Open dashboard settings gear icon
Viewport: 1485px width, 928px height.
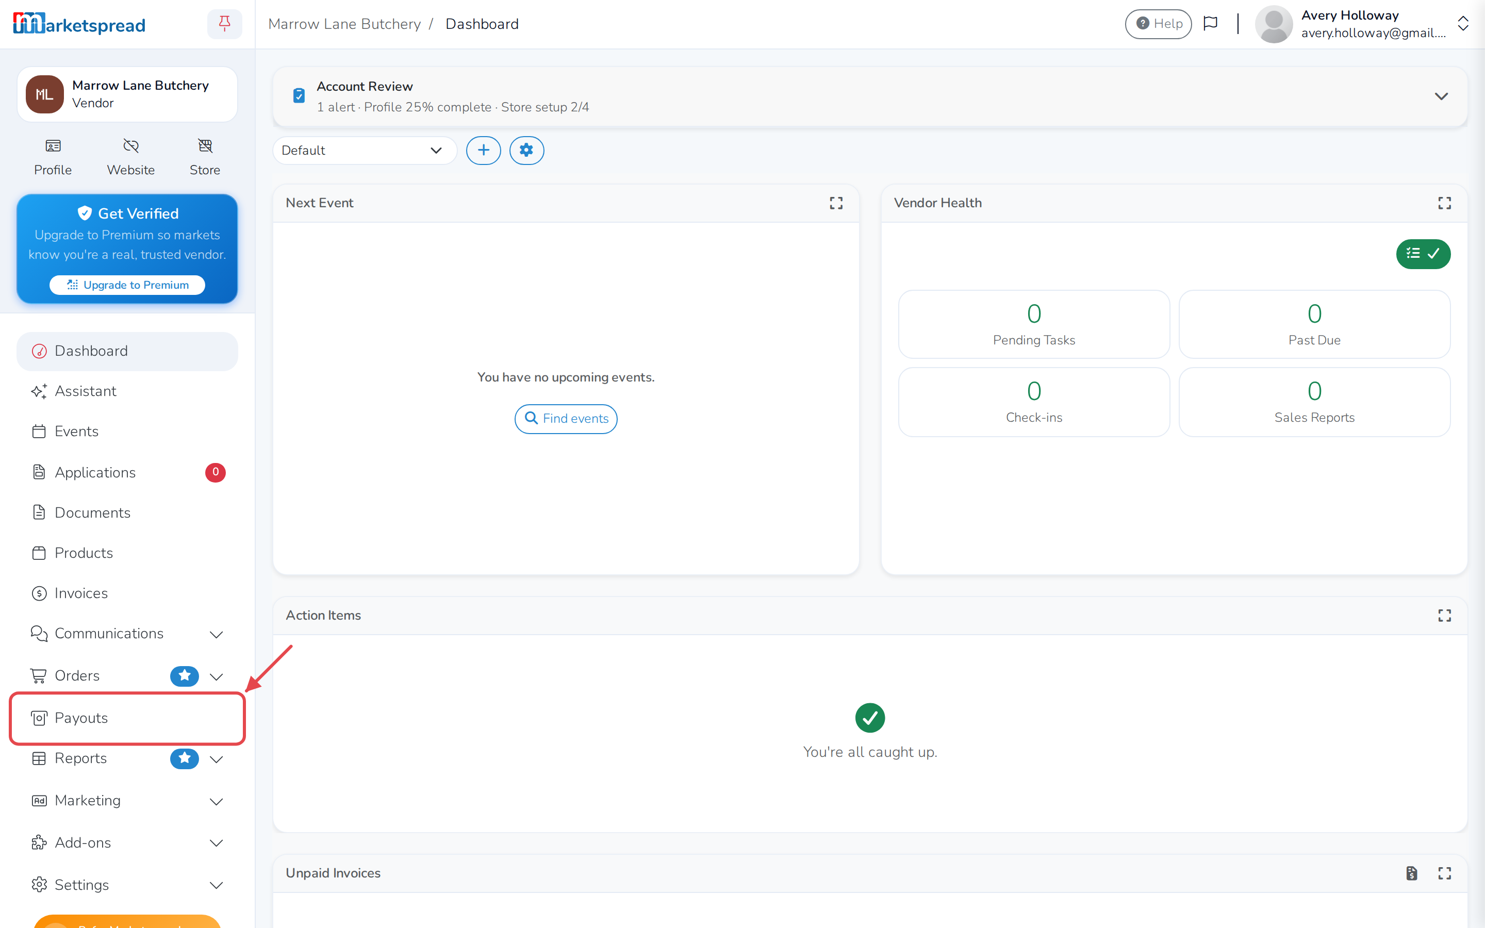(x=526, y=151)
